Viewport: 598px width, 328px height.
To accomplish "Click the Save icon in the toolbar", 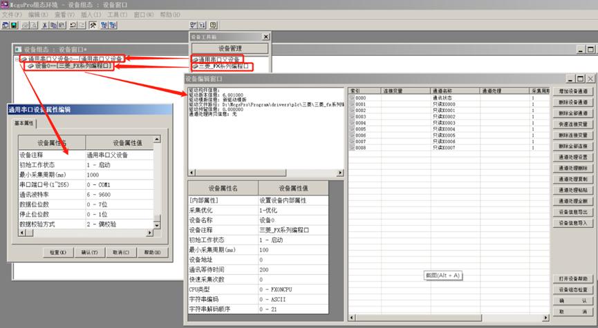I will tap(13, 25).
